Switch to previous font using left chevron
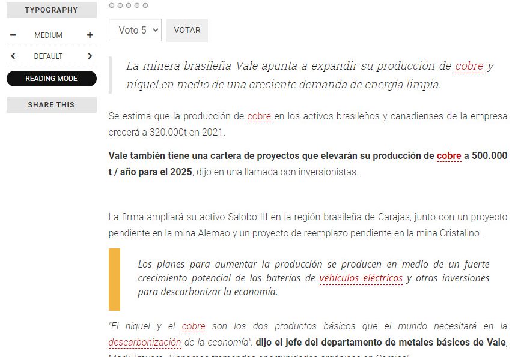Screen dimensions: 515x357 [x=13, y=56]
